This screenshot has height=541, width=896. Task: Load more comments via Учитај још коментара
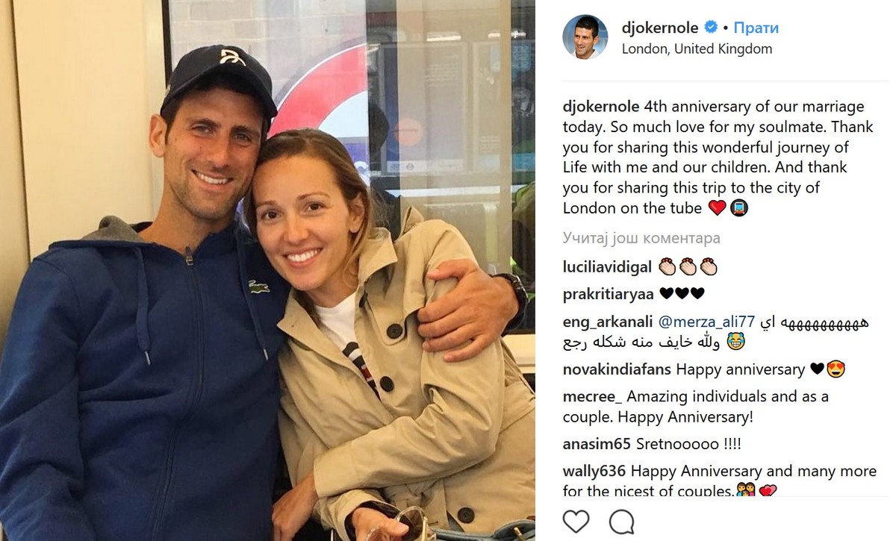[x=641, y=239]
